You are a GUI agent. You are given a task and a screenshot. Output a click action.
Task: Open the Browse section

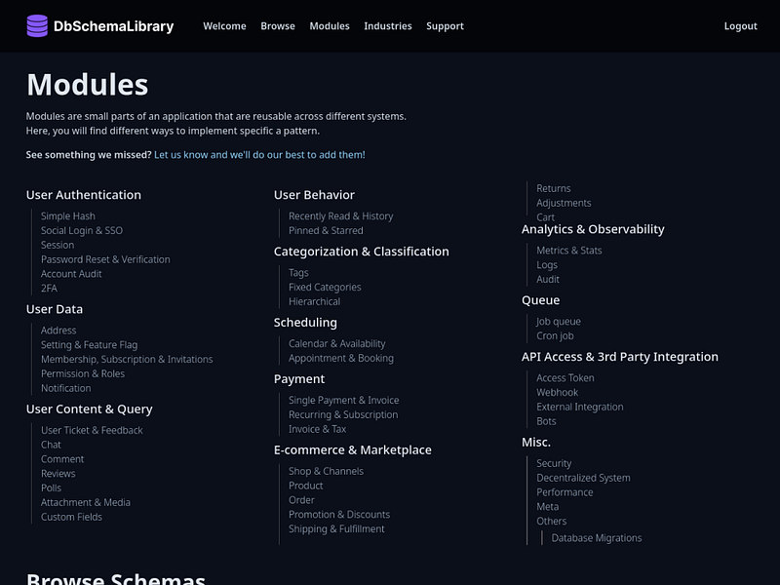tap(278, 26)
